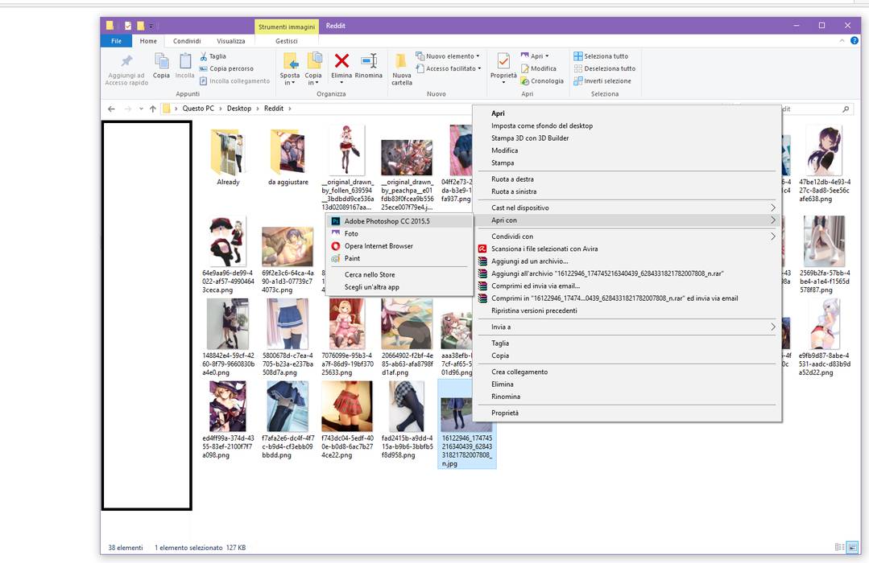Open with Foto app
The height and width of the screenshot is (563, 869).
[x=399, y=233]
